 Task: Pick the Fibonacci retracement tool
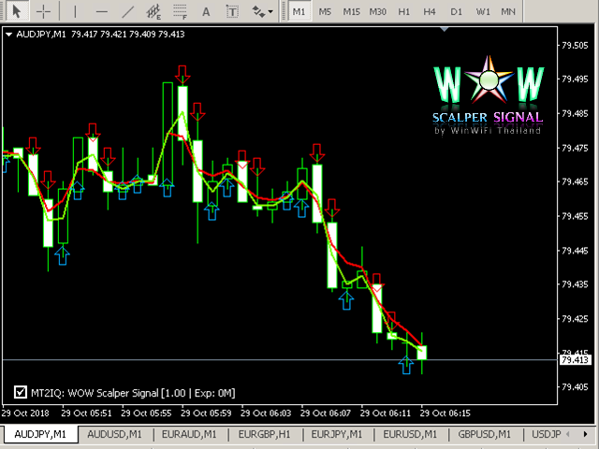180,11
